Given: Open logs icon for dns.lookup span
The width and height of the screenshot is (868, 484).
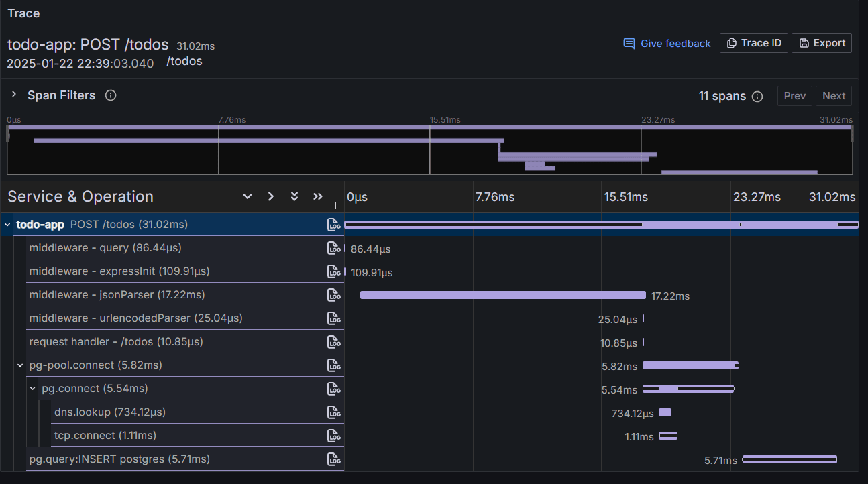Looking at the screenshot, I should coord(334,412).
